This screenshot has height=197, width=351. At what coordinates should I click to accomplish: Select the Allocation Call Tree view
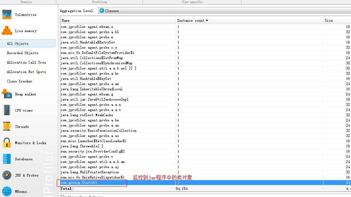[x=27, y=62]
